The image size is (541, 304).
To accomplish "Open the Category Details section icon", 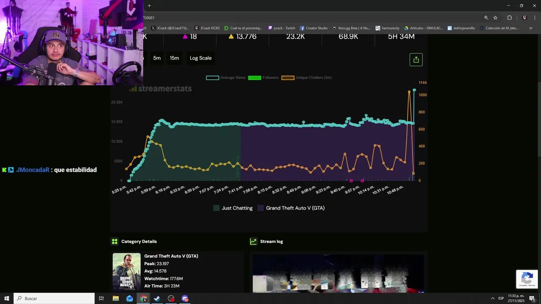I will point(115,242).
